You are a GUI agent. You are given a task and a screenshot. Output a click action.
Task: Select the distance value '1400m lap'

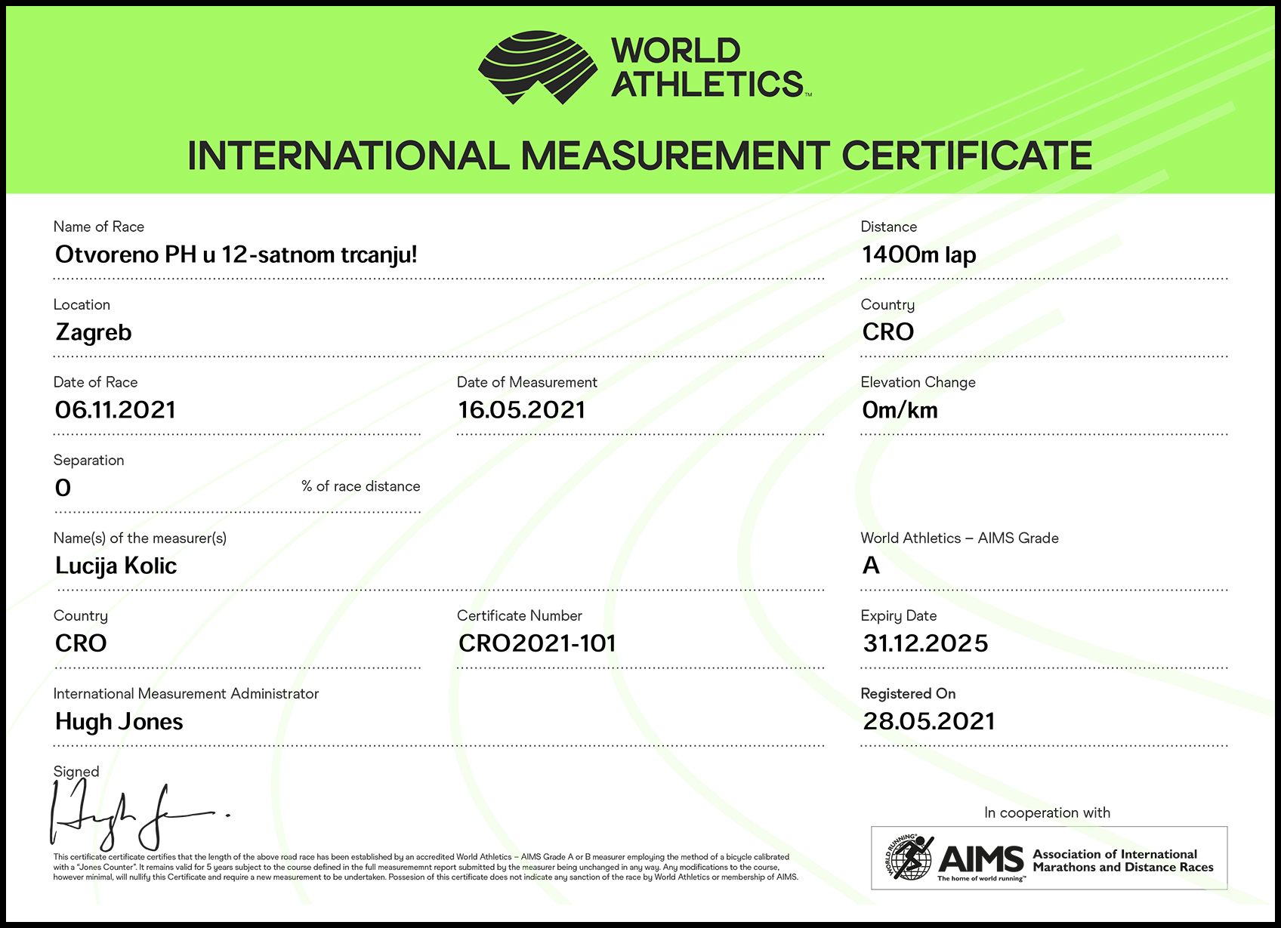pyautogui.click(x=919, y=254)
